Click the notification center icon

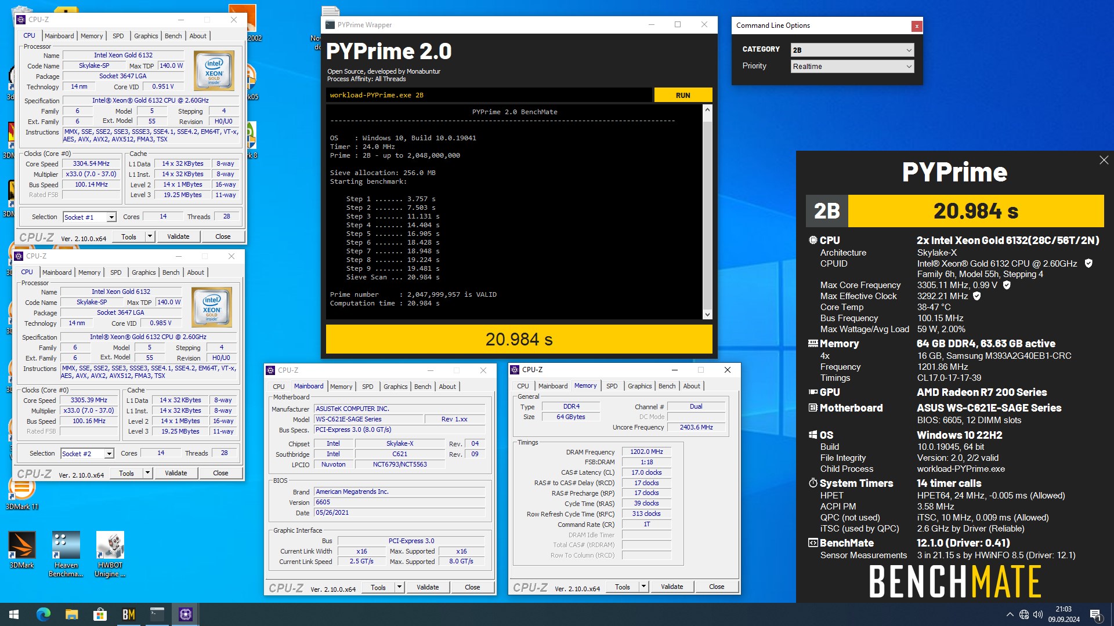pos(1095,615)
